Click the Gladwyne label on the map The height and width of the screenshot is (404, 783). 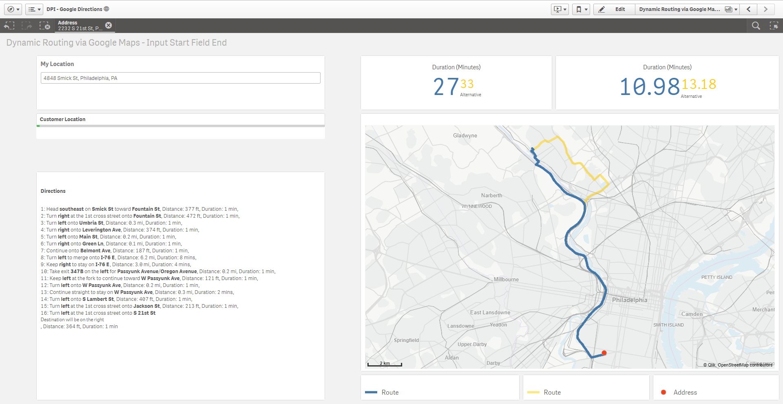point(465,136)
